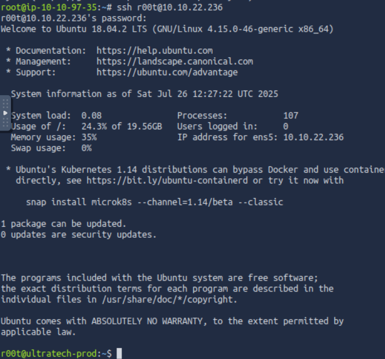The height and width of the screenshot is (359, 385).
Task: Click the terminal cursor at the prompt
Action: pyautogui.click(x=119, y=353)
